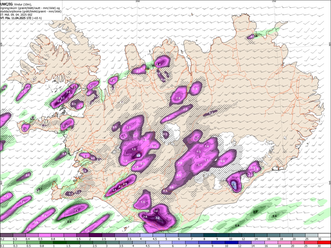Click the '3.3' precipitation value on the map
This screenshot has height=248, width=331.
(121, 187)
